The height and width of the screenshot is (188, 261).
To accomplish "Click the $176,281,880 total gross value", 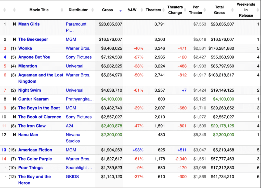I will tap(221, 48).
